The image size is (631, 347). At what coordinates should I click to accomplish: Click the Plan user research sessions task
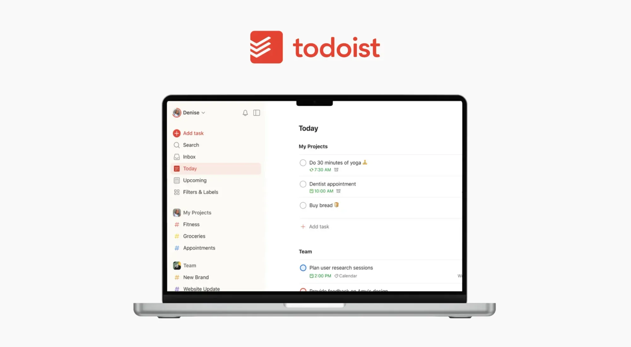pos(341,268)
